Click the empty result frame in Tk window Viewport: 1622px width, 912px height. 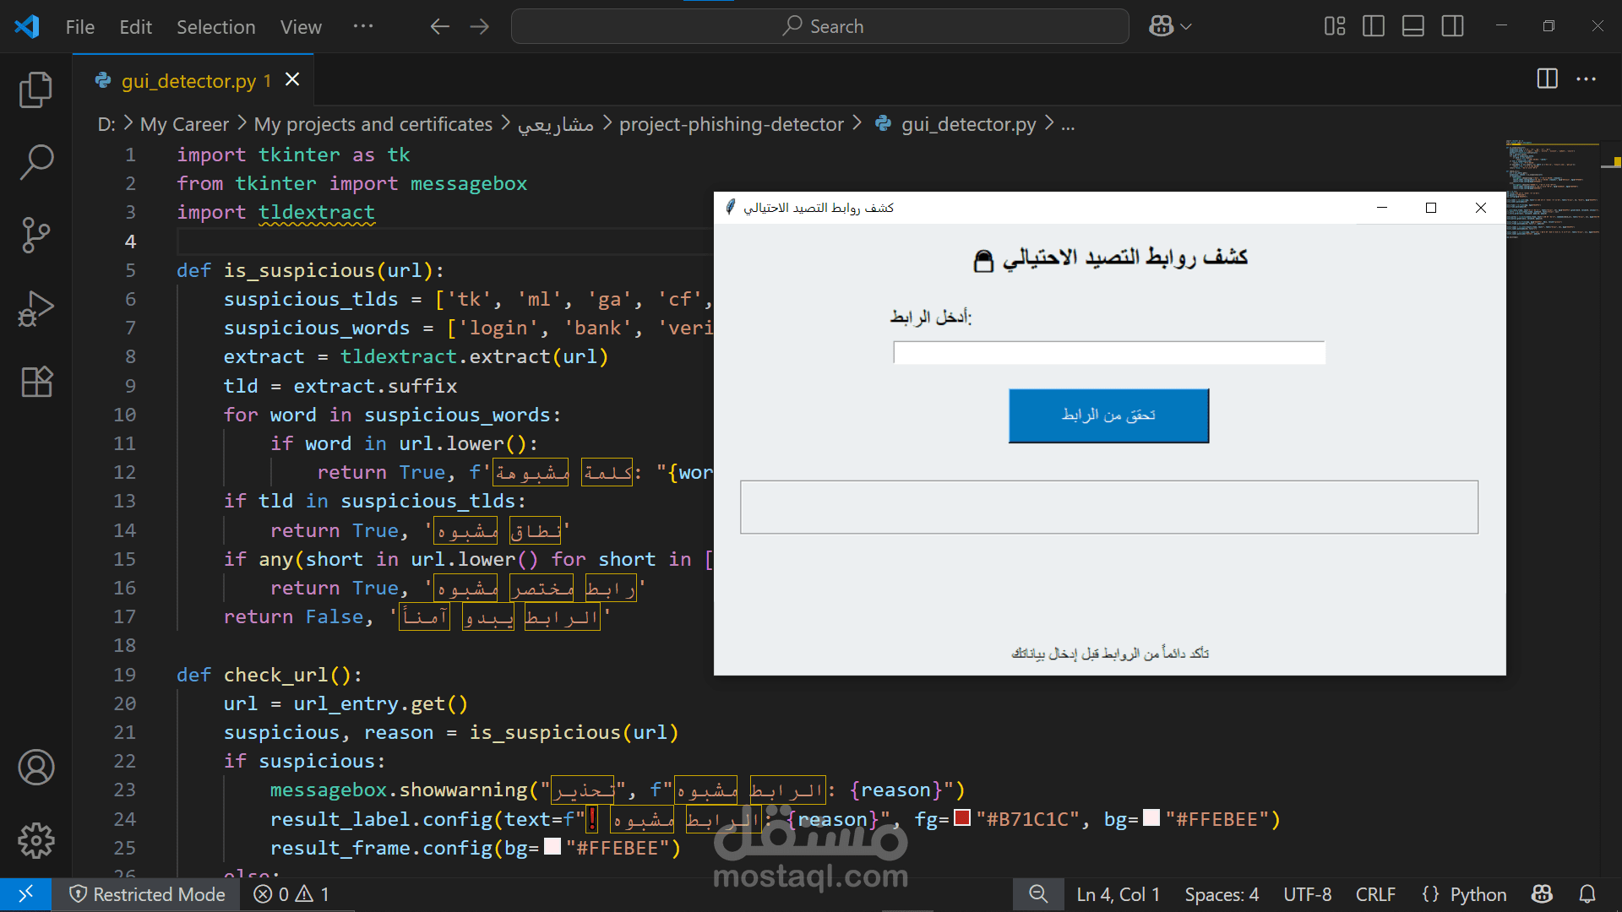[x=1109, y=508]
